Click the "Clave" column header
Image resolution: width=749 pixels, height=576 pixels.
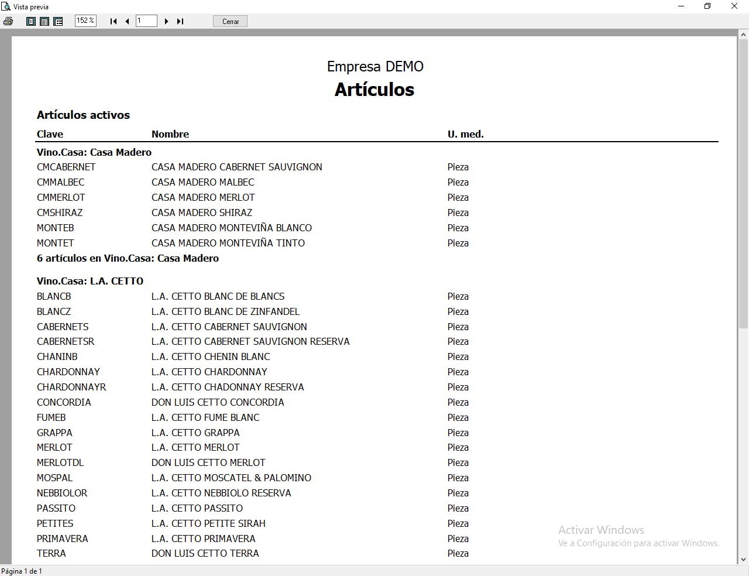(x=50, y=134)
